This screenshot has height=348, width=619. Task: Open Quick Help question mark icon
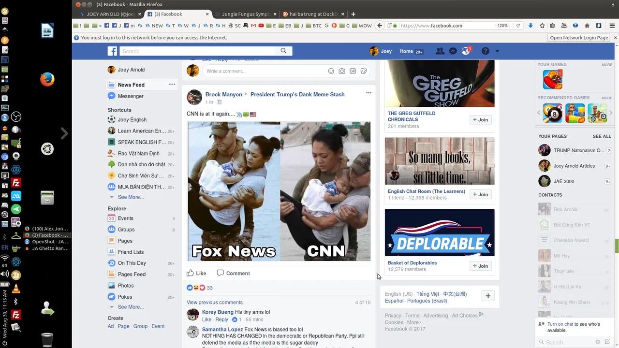click(485, 51)
